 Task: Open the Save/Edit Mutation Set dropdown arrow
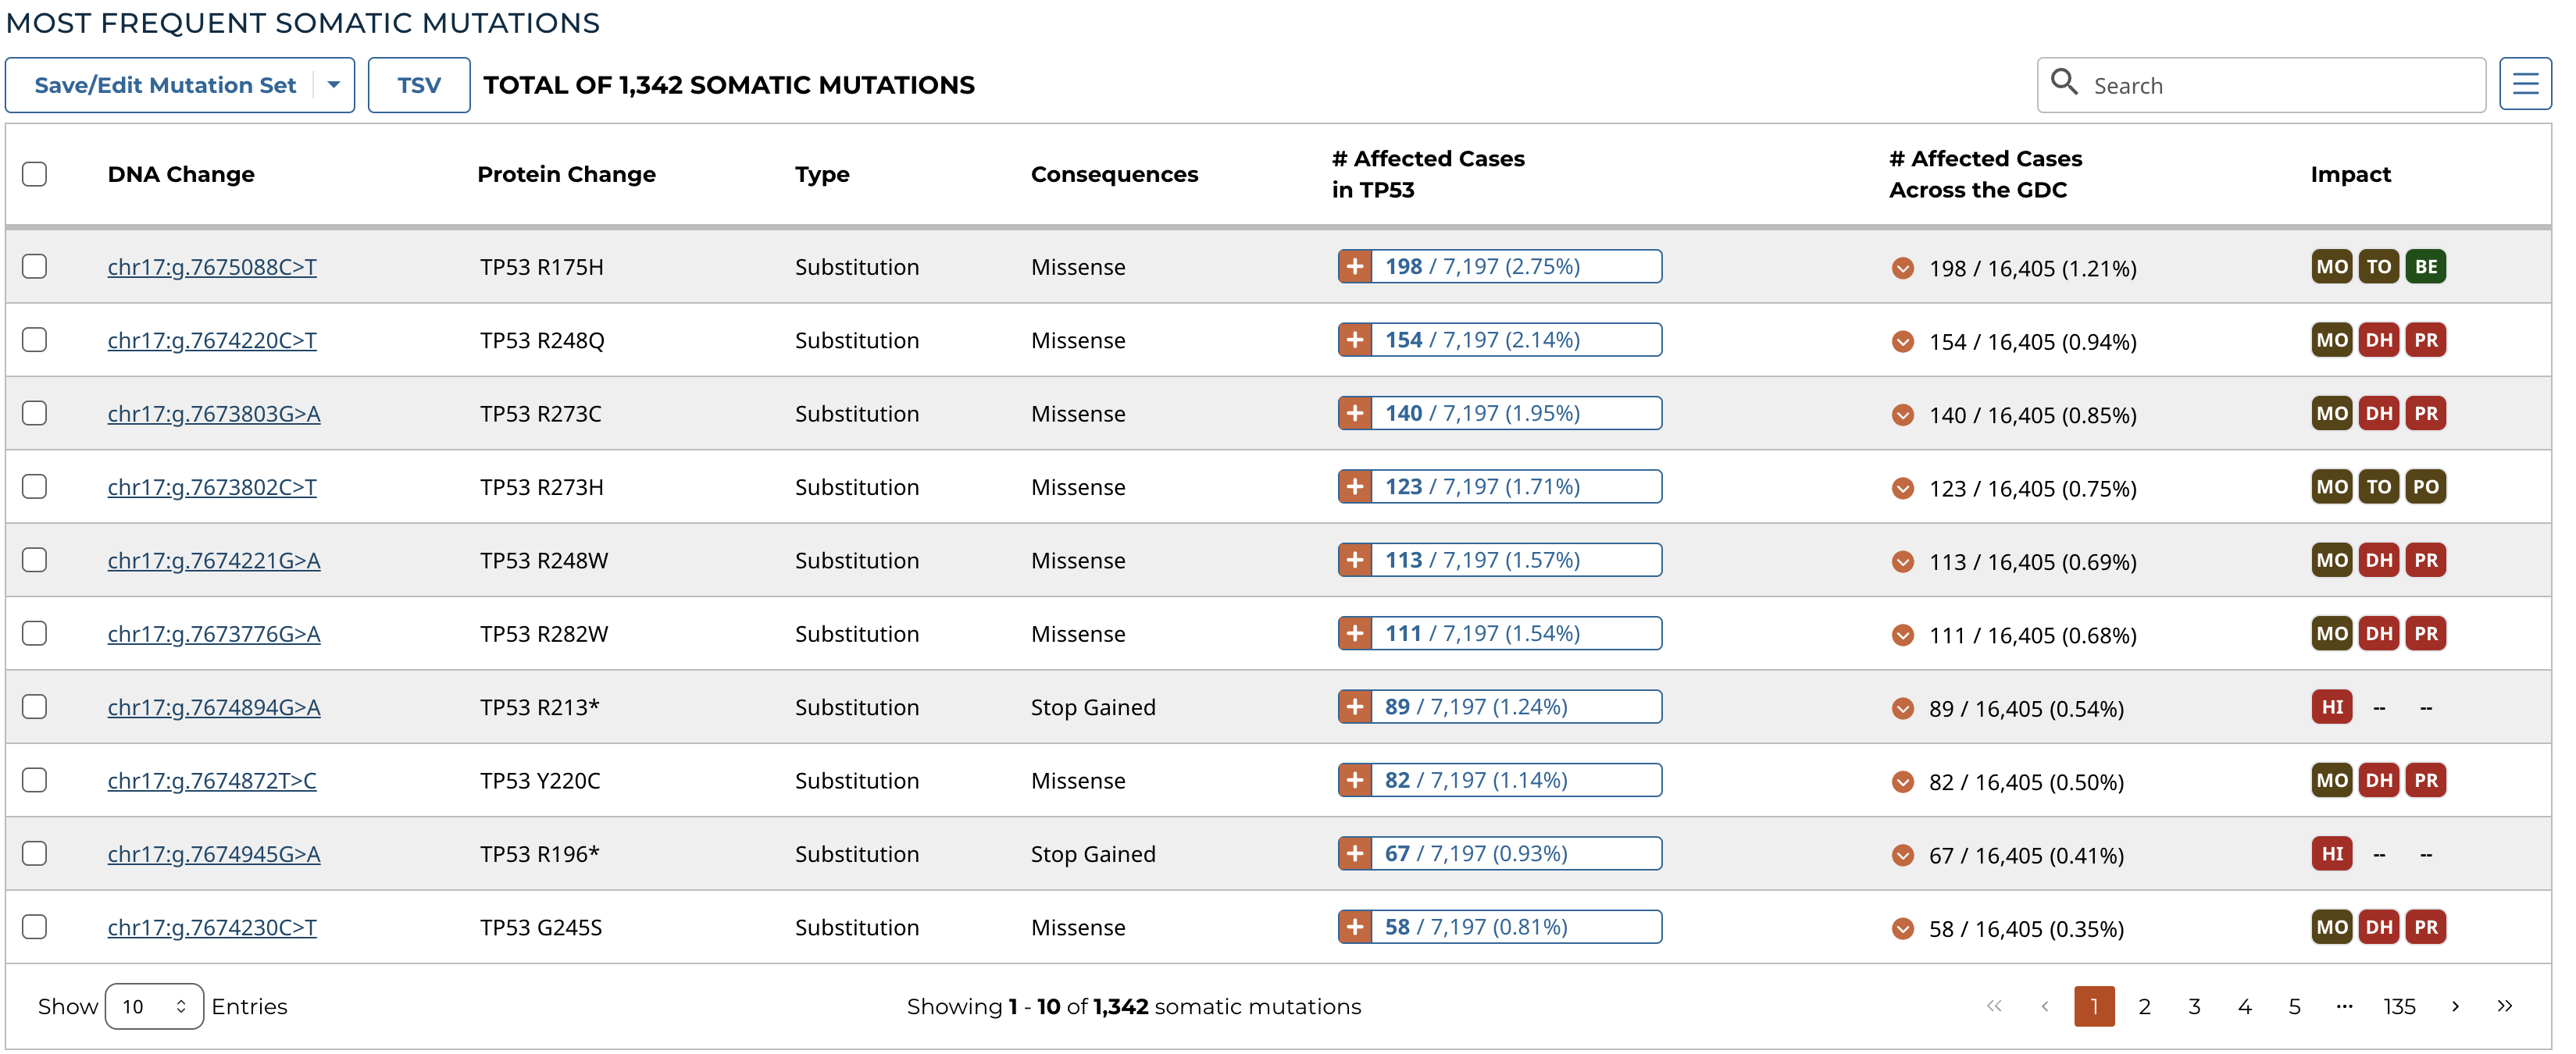334,85
